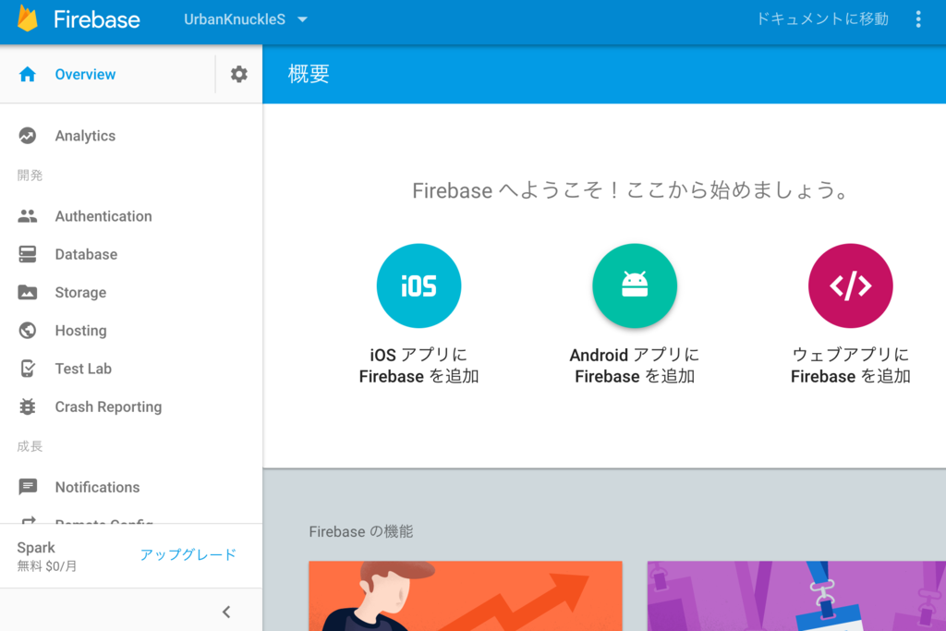
Task: Add Firebase to web app circle
Action: click(x=851, y=286)
